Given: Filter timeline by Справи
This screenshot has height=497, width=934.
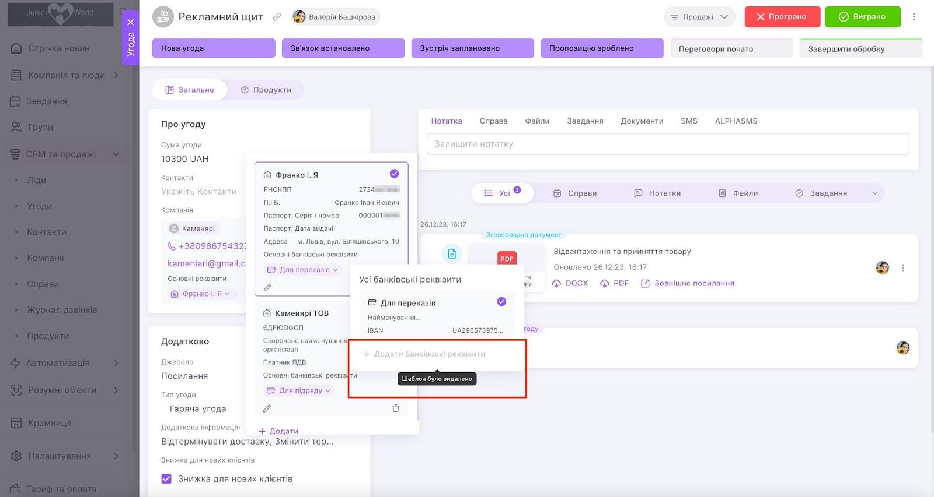Looking at the screenshot, I should pos(575,193).
